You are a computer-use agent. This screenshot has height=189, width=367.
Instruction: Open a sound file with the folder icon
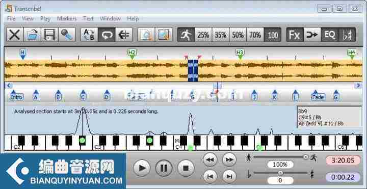(32, 35)
